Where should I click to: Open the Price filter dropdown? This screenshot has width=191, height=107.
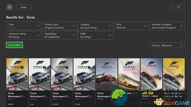[131, 26]
